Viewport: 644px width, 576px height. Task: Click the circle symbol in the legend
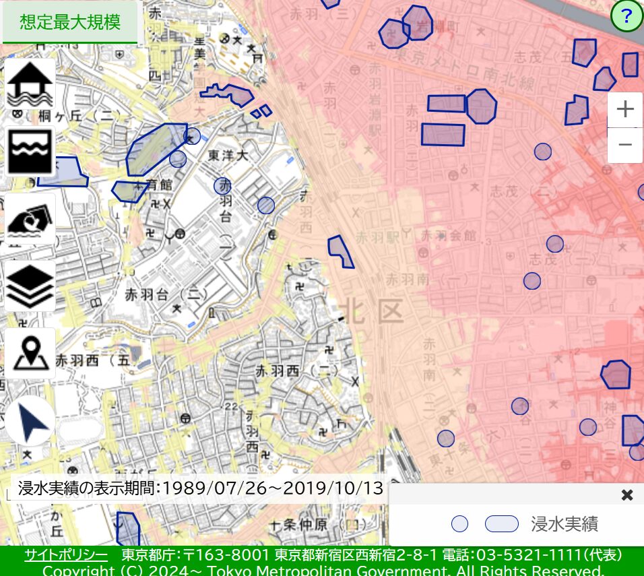459,524
